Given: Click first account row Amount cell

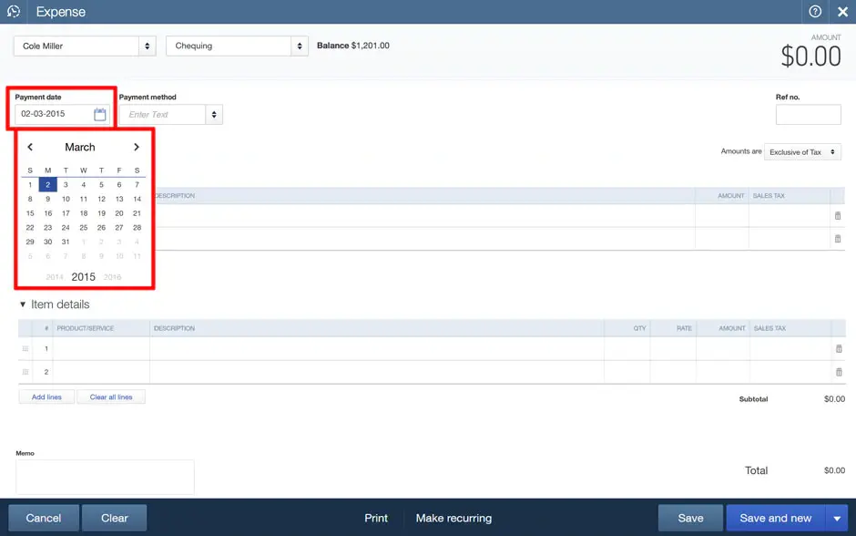Looking at the screenshot, I should click(722, 216).
